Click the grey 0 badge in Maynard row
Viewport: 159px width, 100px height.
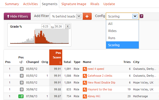click(x=22, y=89)
